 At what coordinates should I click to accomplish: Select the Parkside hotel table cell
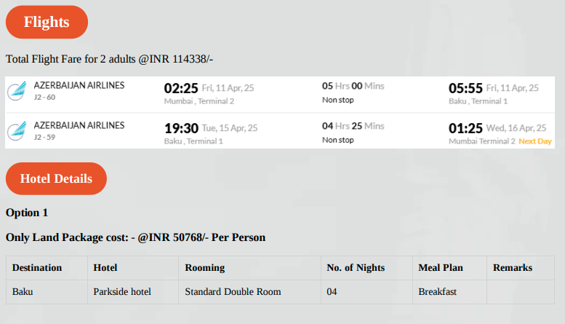pos(133,292)
